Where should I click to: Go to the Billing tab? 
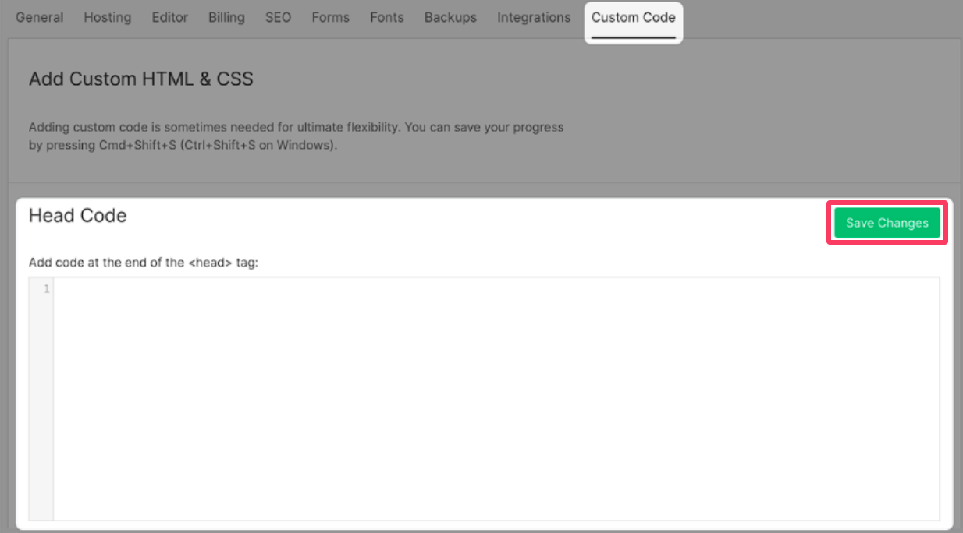[x=226, y=17]
